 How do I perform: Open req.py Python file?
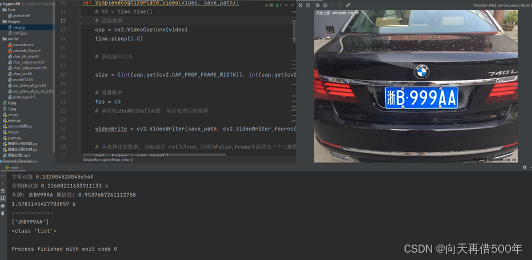pos(11,132)
